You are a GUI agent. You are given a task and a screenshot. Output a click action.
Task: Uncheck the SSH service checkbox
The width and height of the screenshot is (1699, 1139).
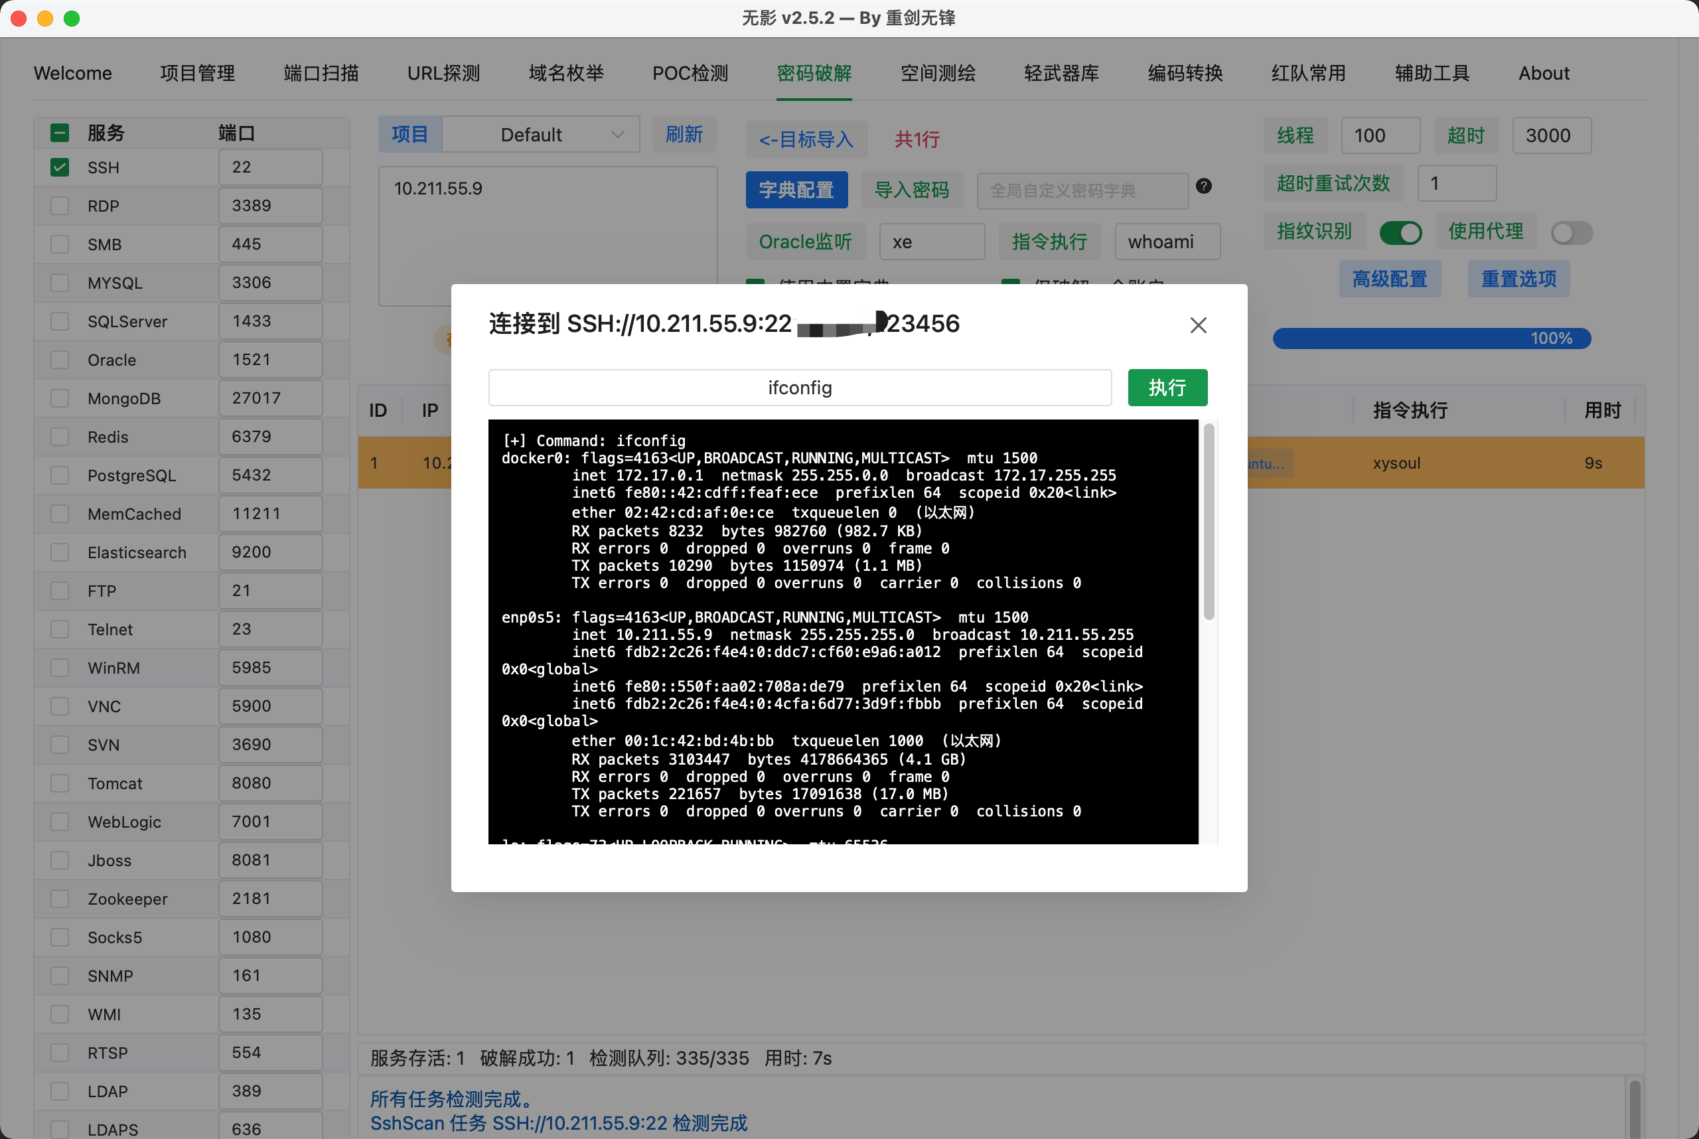60,168
